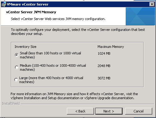
Task: Click the 2048 MB memory value
Action: click(x=104, y=66)
